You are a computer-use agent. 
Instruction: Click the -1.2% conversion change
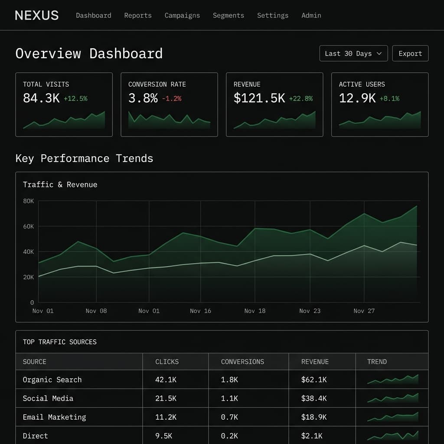click(x=172, y=98)
